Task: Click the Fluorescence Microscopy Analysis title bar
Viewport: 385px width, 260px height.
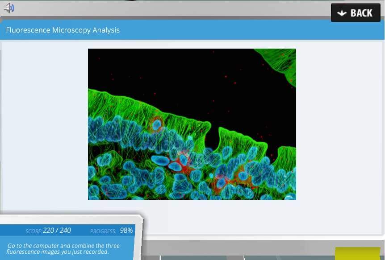Action: pos(63,30)
